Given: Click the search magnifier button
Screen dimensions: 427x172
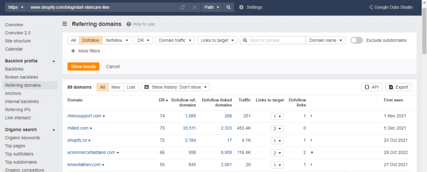Looking at the screenshot, I should [x=229, y=7].
